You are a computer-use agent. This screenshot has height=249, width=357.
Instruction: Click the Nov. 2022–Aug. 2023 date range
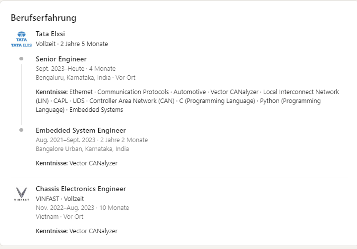65,207
